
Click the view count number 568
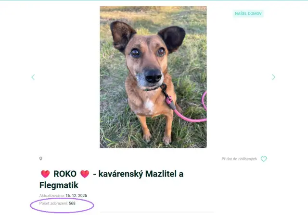72,203
